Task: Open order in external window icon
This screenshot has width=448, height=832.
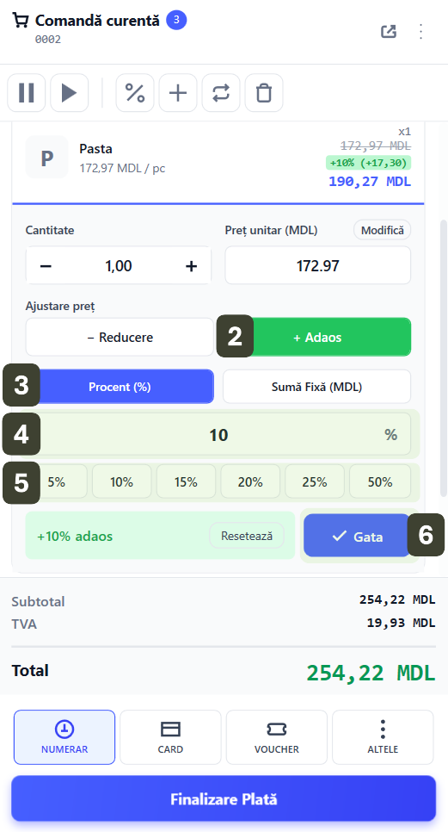Action: [389, 31]
